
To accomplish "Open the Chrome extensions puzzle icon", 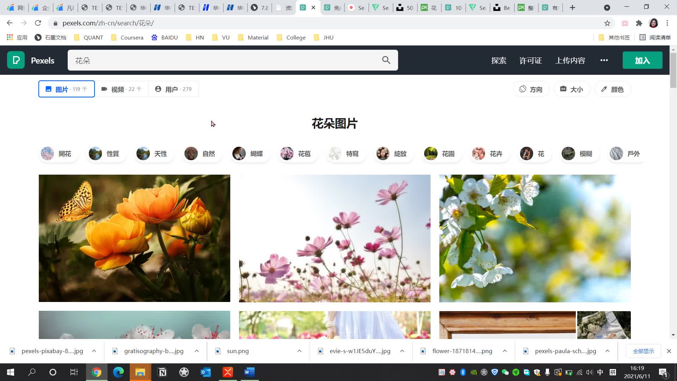I will (x=639, y=23).
